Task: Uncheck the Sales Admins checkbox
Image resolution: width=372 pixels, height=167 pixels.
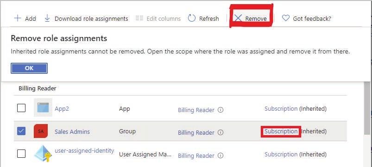Action: [21, 131]
